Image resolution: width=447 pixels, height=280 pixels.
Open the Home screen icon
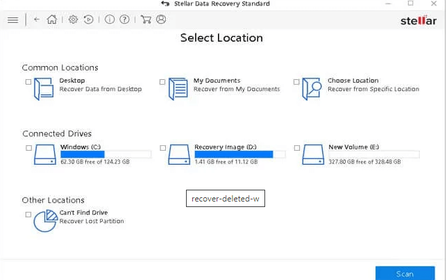point(52,19)
